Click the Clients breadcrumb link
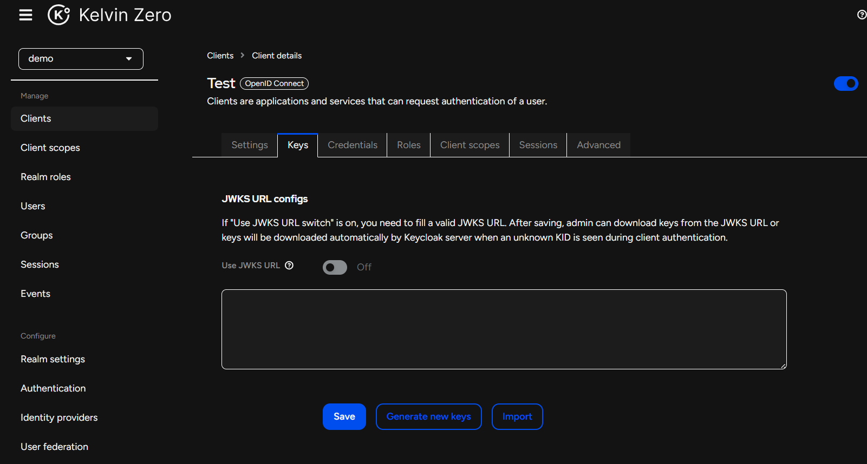867x464 pixels. pyautogui.click(x=220, y=56)
